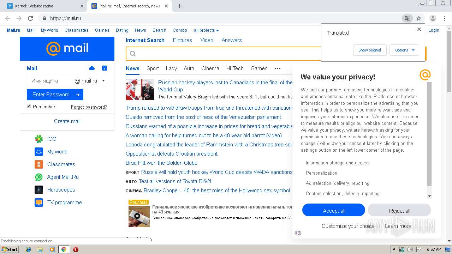Open a new browser tab
This screenshot has height=254, width=452.
(x=180, y=6)
